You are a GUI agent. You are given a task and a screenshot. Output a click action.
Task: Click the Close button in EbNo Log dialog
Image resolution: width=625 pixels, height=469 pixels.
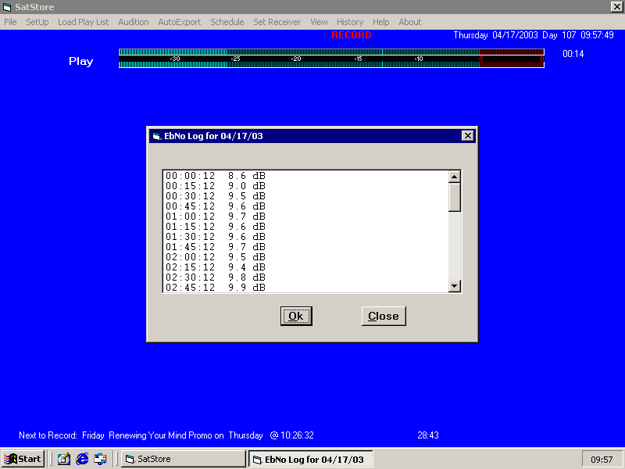[384, 316]
